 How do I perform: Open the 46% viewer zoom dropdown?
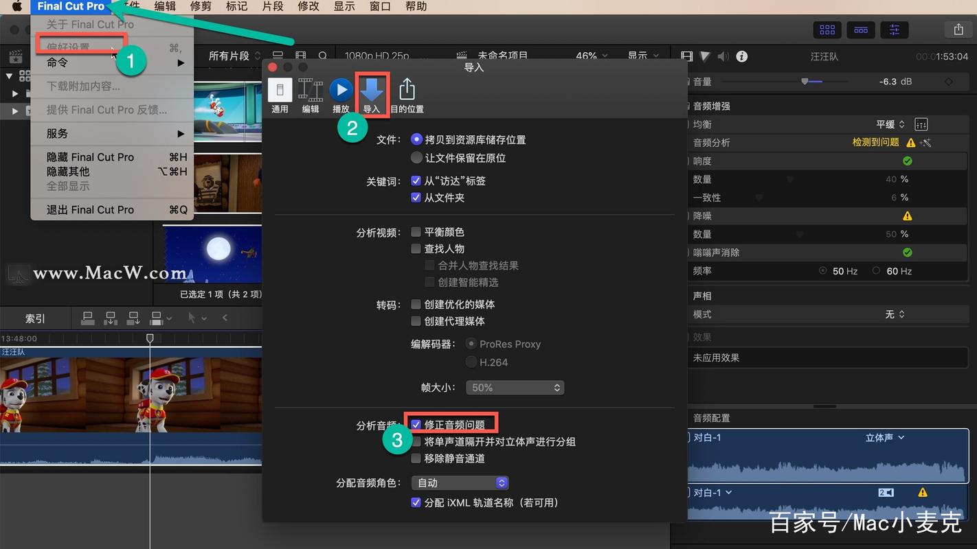[592, 56]
